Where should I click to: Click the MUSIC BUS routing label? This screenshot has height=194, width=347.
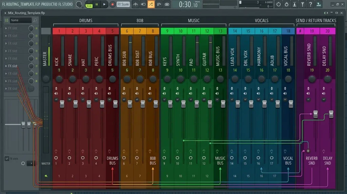(x=220, y=160)
